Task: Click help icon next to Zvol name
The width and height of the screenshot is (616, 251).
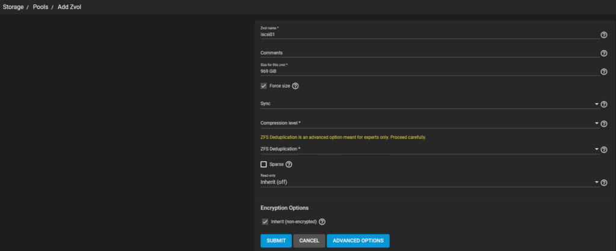Action: click(604, 35)
